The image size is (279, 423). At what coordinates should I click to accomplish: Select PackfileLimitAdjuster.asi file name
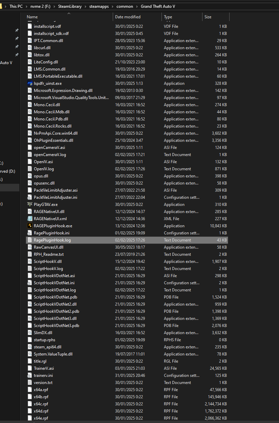click(x=56, y=190)
